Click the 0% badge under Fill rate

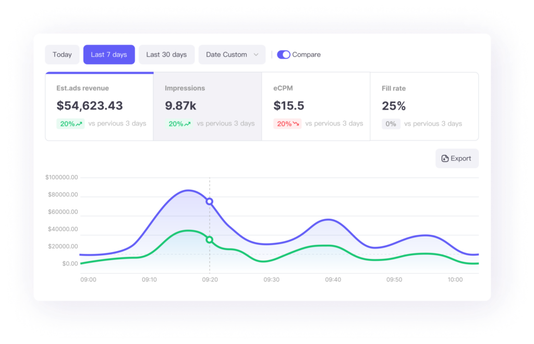[x=391, y=124]
